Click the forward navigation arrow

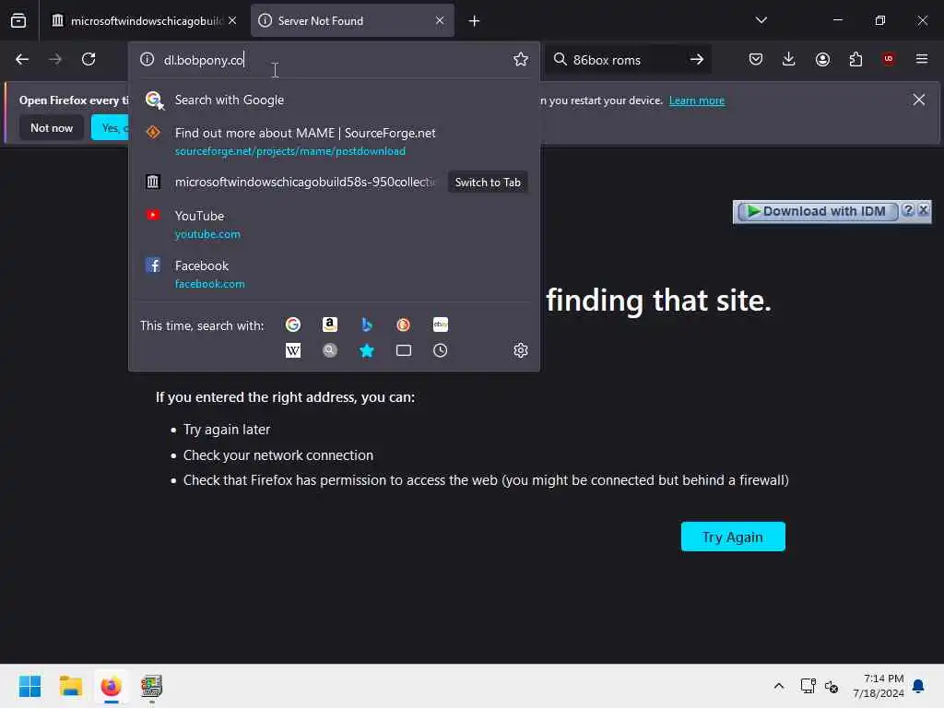point(54,59)
